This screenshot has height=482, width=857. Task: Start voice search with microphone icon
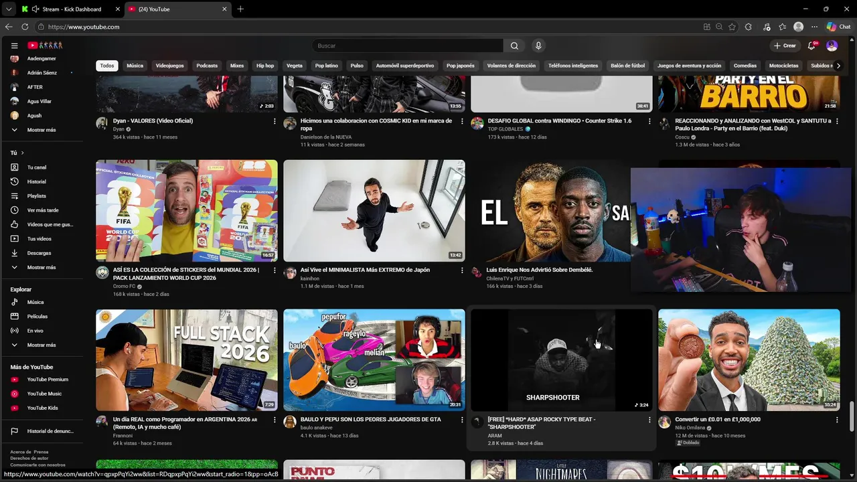tap(538, 46)
